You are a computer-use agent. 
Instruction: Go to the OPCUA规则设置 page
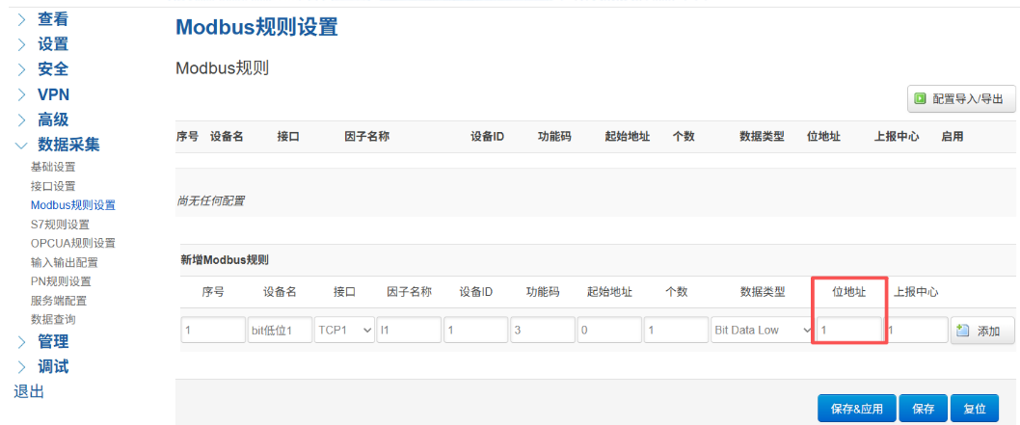72,243
